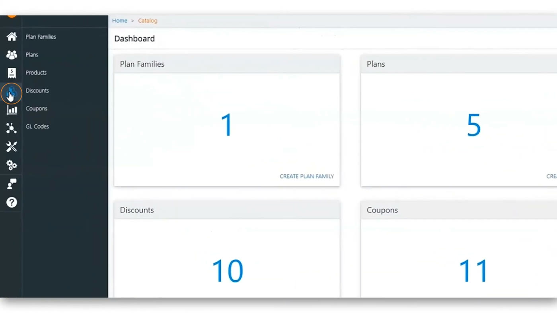Select the Catalog icon in the sidebar

[11, 93]
